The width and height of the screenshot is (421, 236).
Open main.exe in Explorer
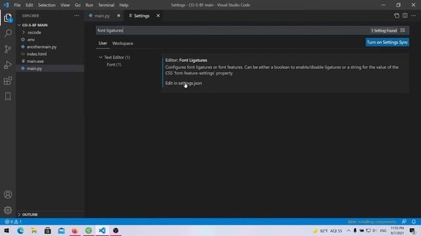point(35,61)
